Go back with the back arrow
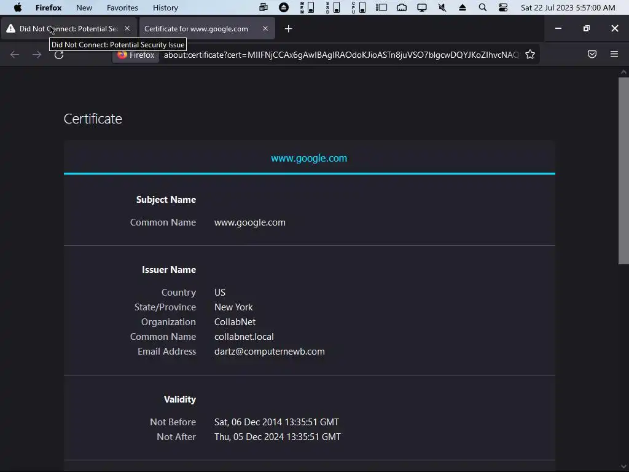 tap(15, 55)
